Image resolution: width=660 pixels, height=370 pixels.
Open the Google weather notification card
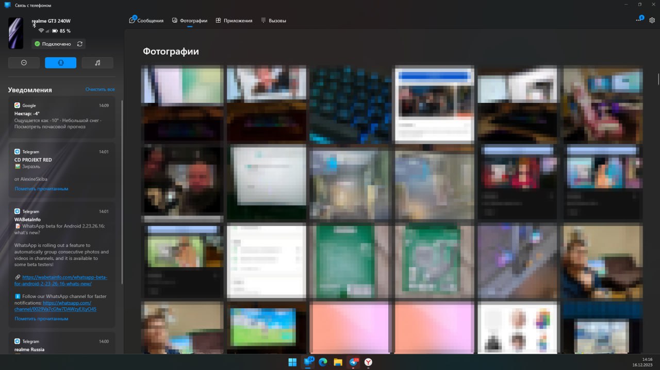click(61, 117)
